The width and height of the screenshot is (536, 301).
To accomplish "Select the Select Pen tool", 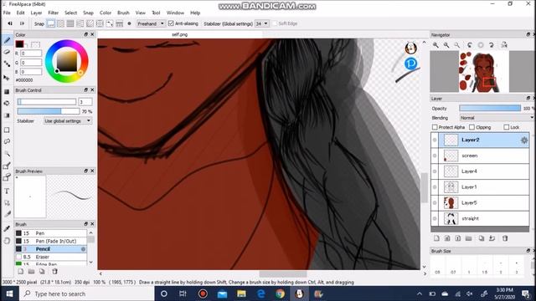I will point(7,166).
